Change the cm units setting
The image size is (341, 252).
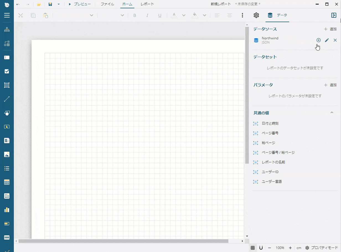point(299,248)
